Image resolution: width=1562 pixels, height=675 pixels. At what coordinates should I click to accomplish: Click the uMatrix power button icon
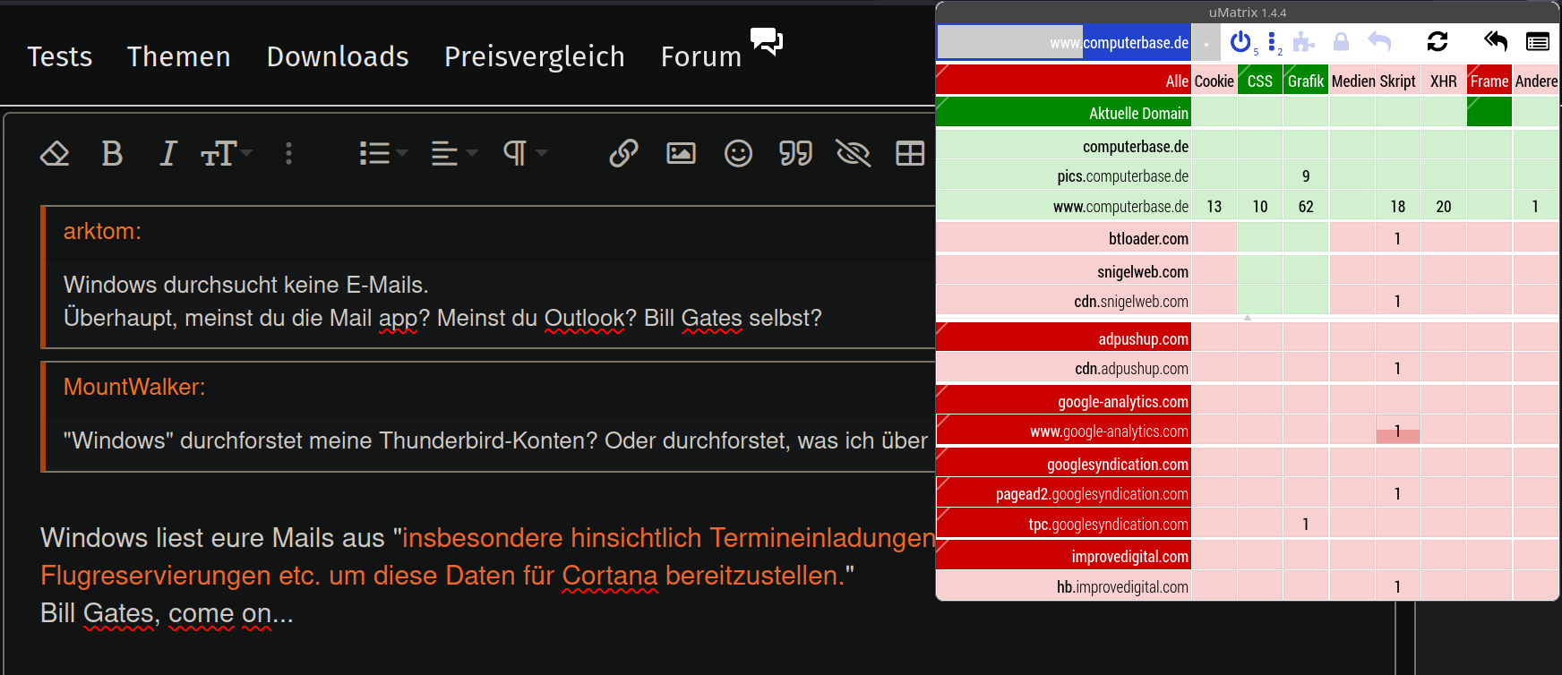pyautogui.click(x=1240, y=41)
